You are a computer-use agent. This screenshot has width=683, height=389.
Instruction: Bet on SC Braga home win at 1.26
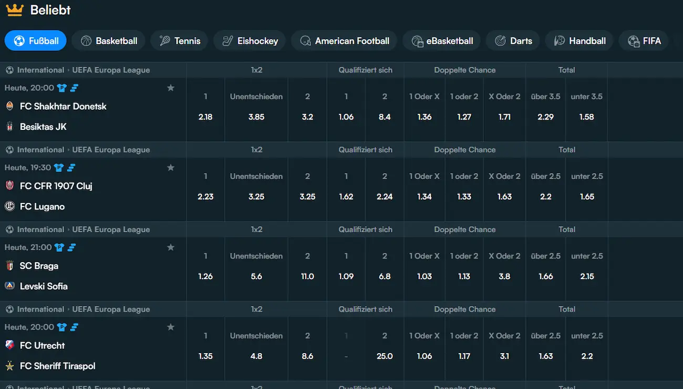click(205, 269)
